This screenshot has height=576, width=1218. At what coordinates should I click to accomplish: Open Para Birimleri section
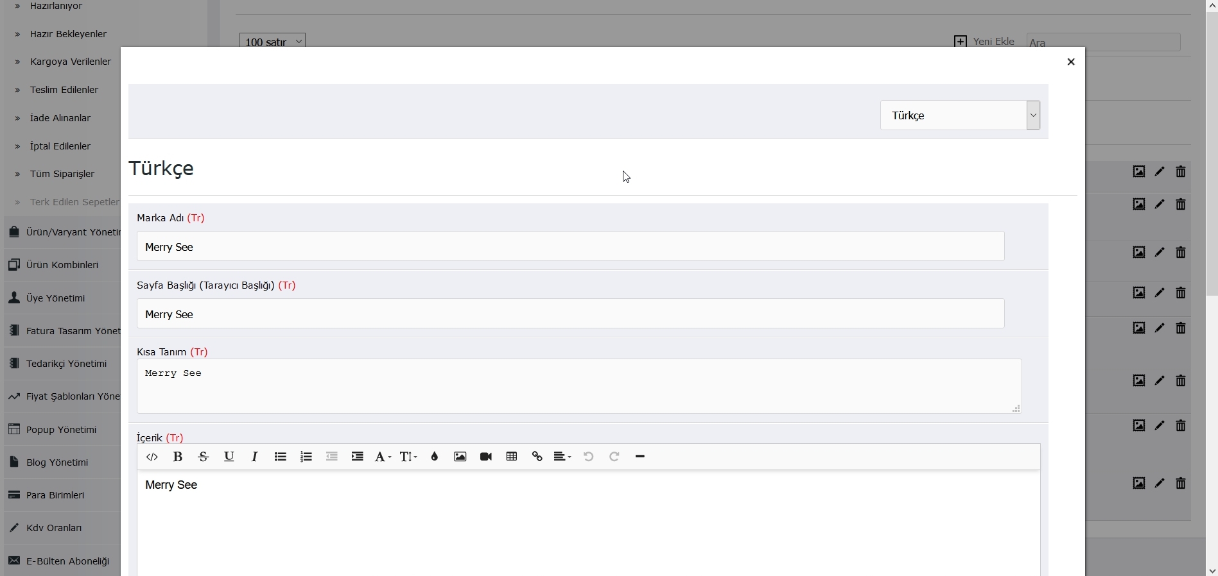click(63, 495)
